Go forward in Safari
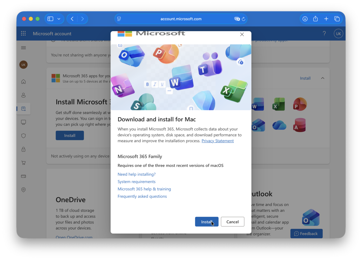The height and width of the screenshot is (260, 362). click(x=82, y=19)
